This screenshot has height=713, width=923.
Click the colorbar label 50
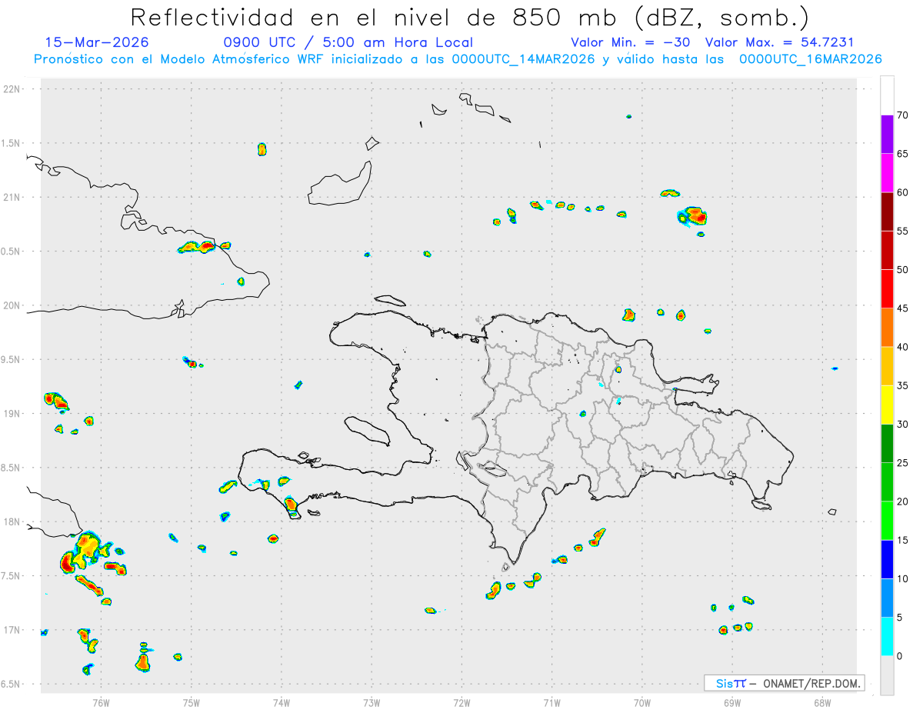pyautogui.click(x=903, y=269)
